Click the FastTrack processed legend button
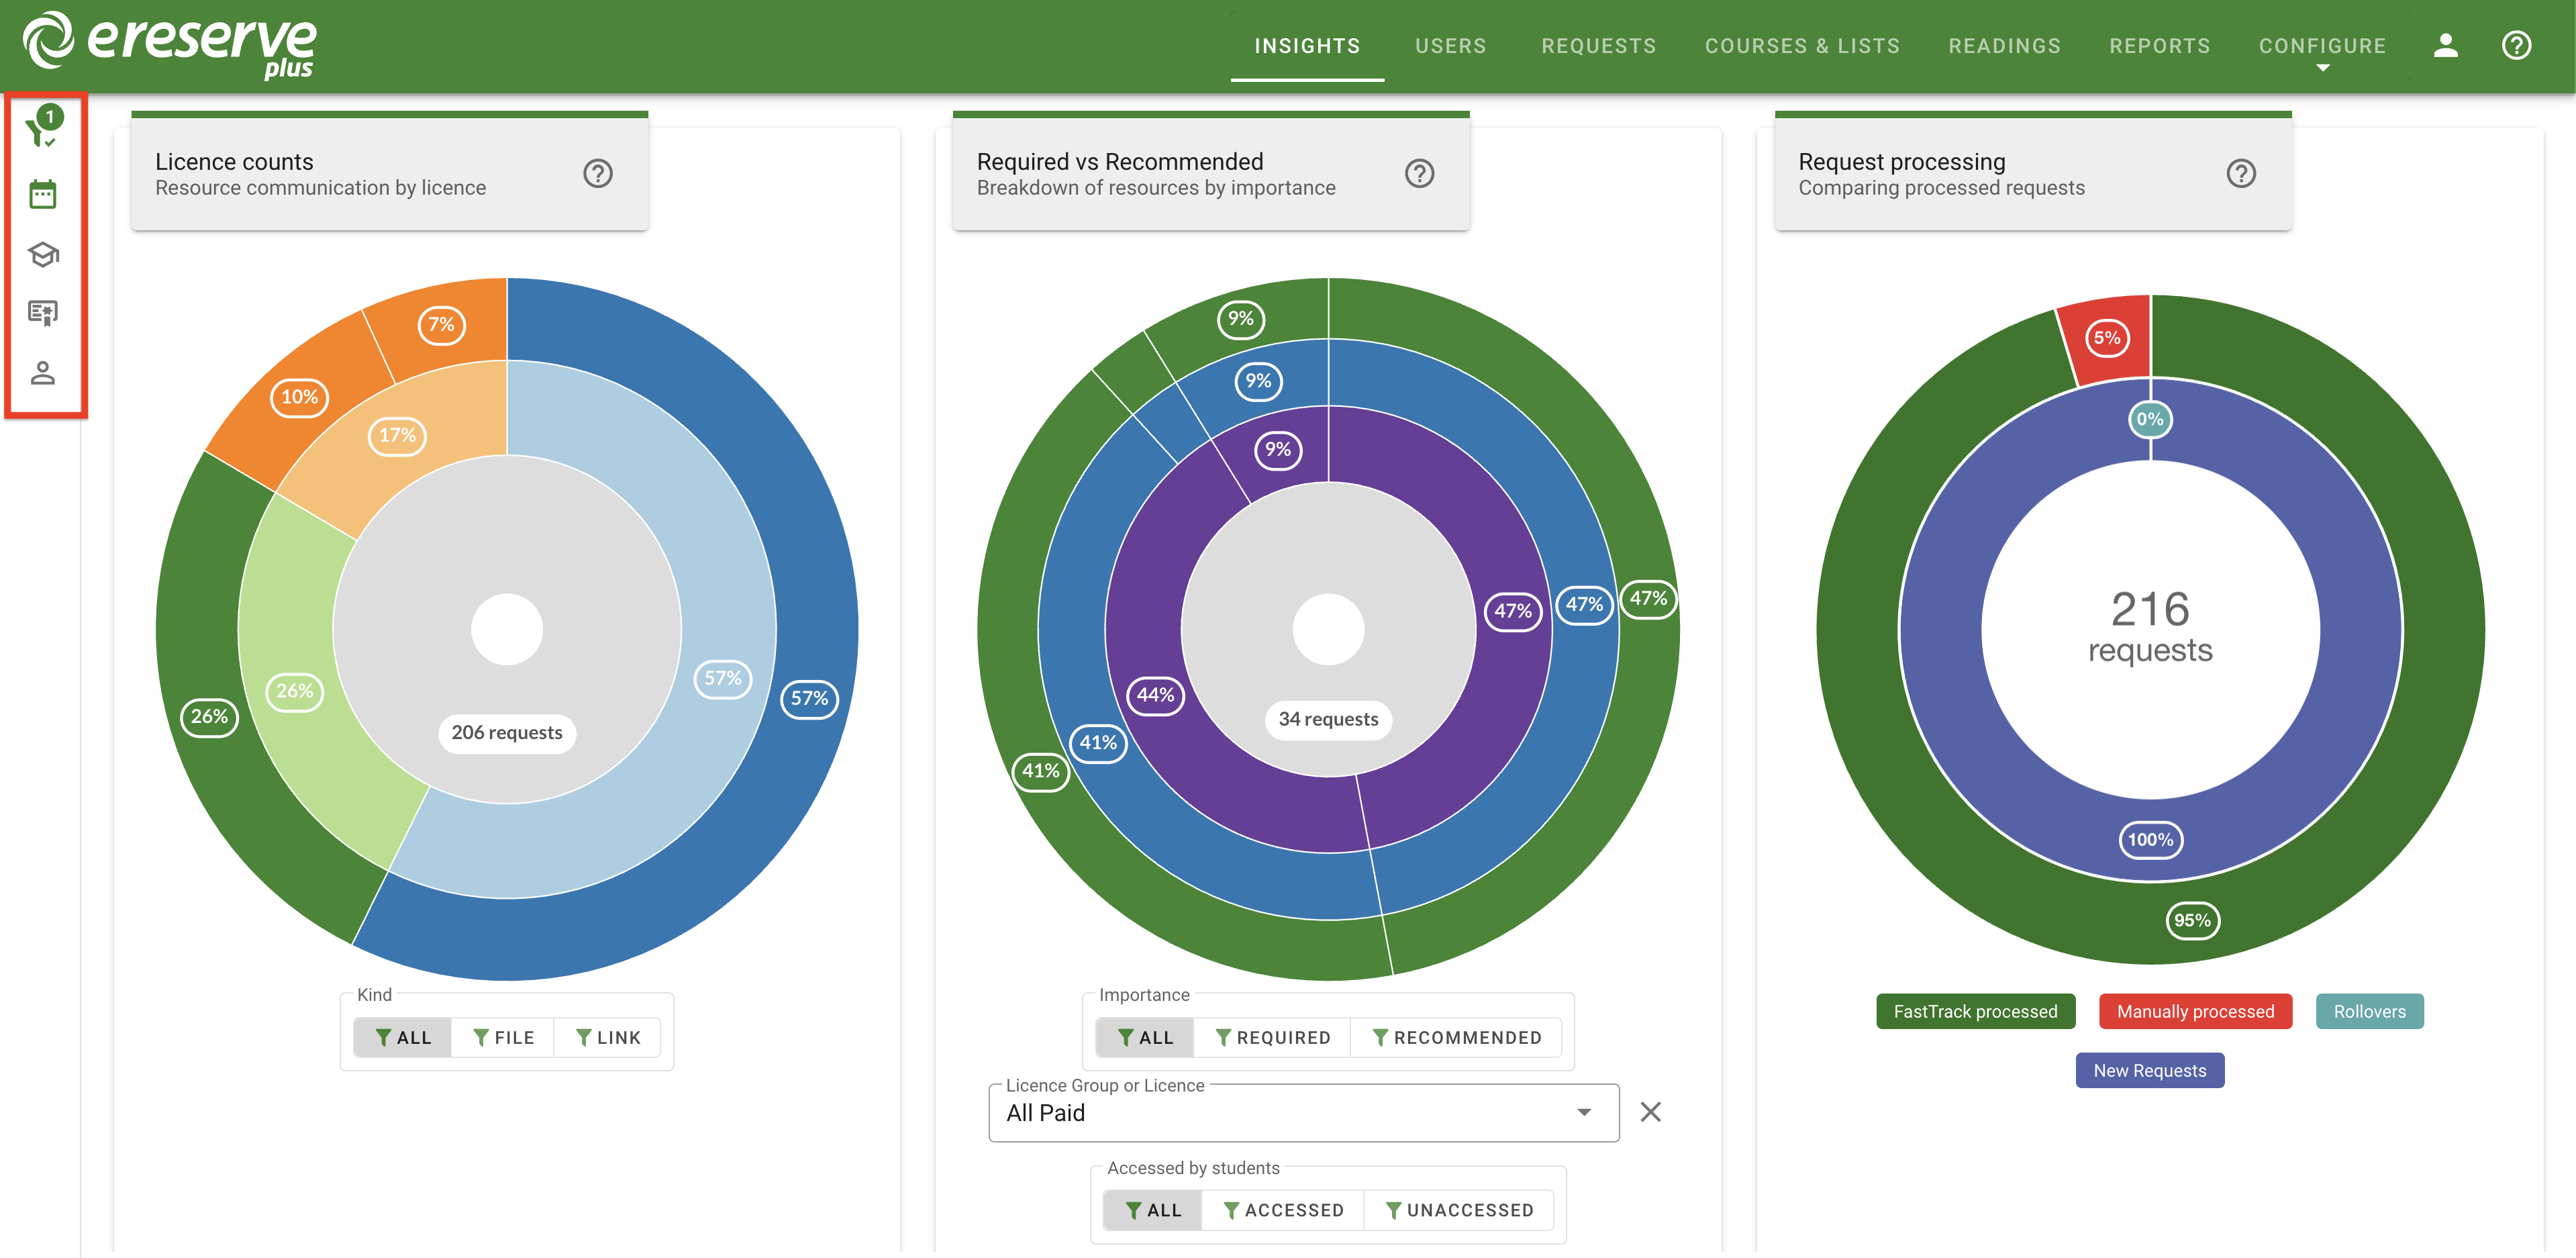 1975,1011
